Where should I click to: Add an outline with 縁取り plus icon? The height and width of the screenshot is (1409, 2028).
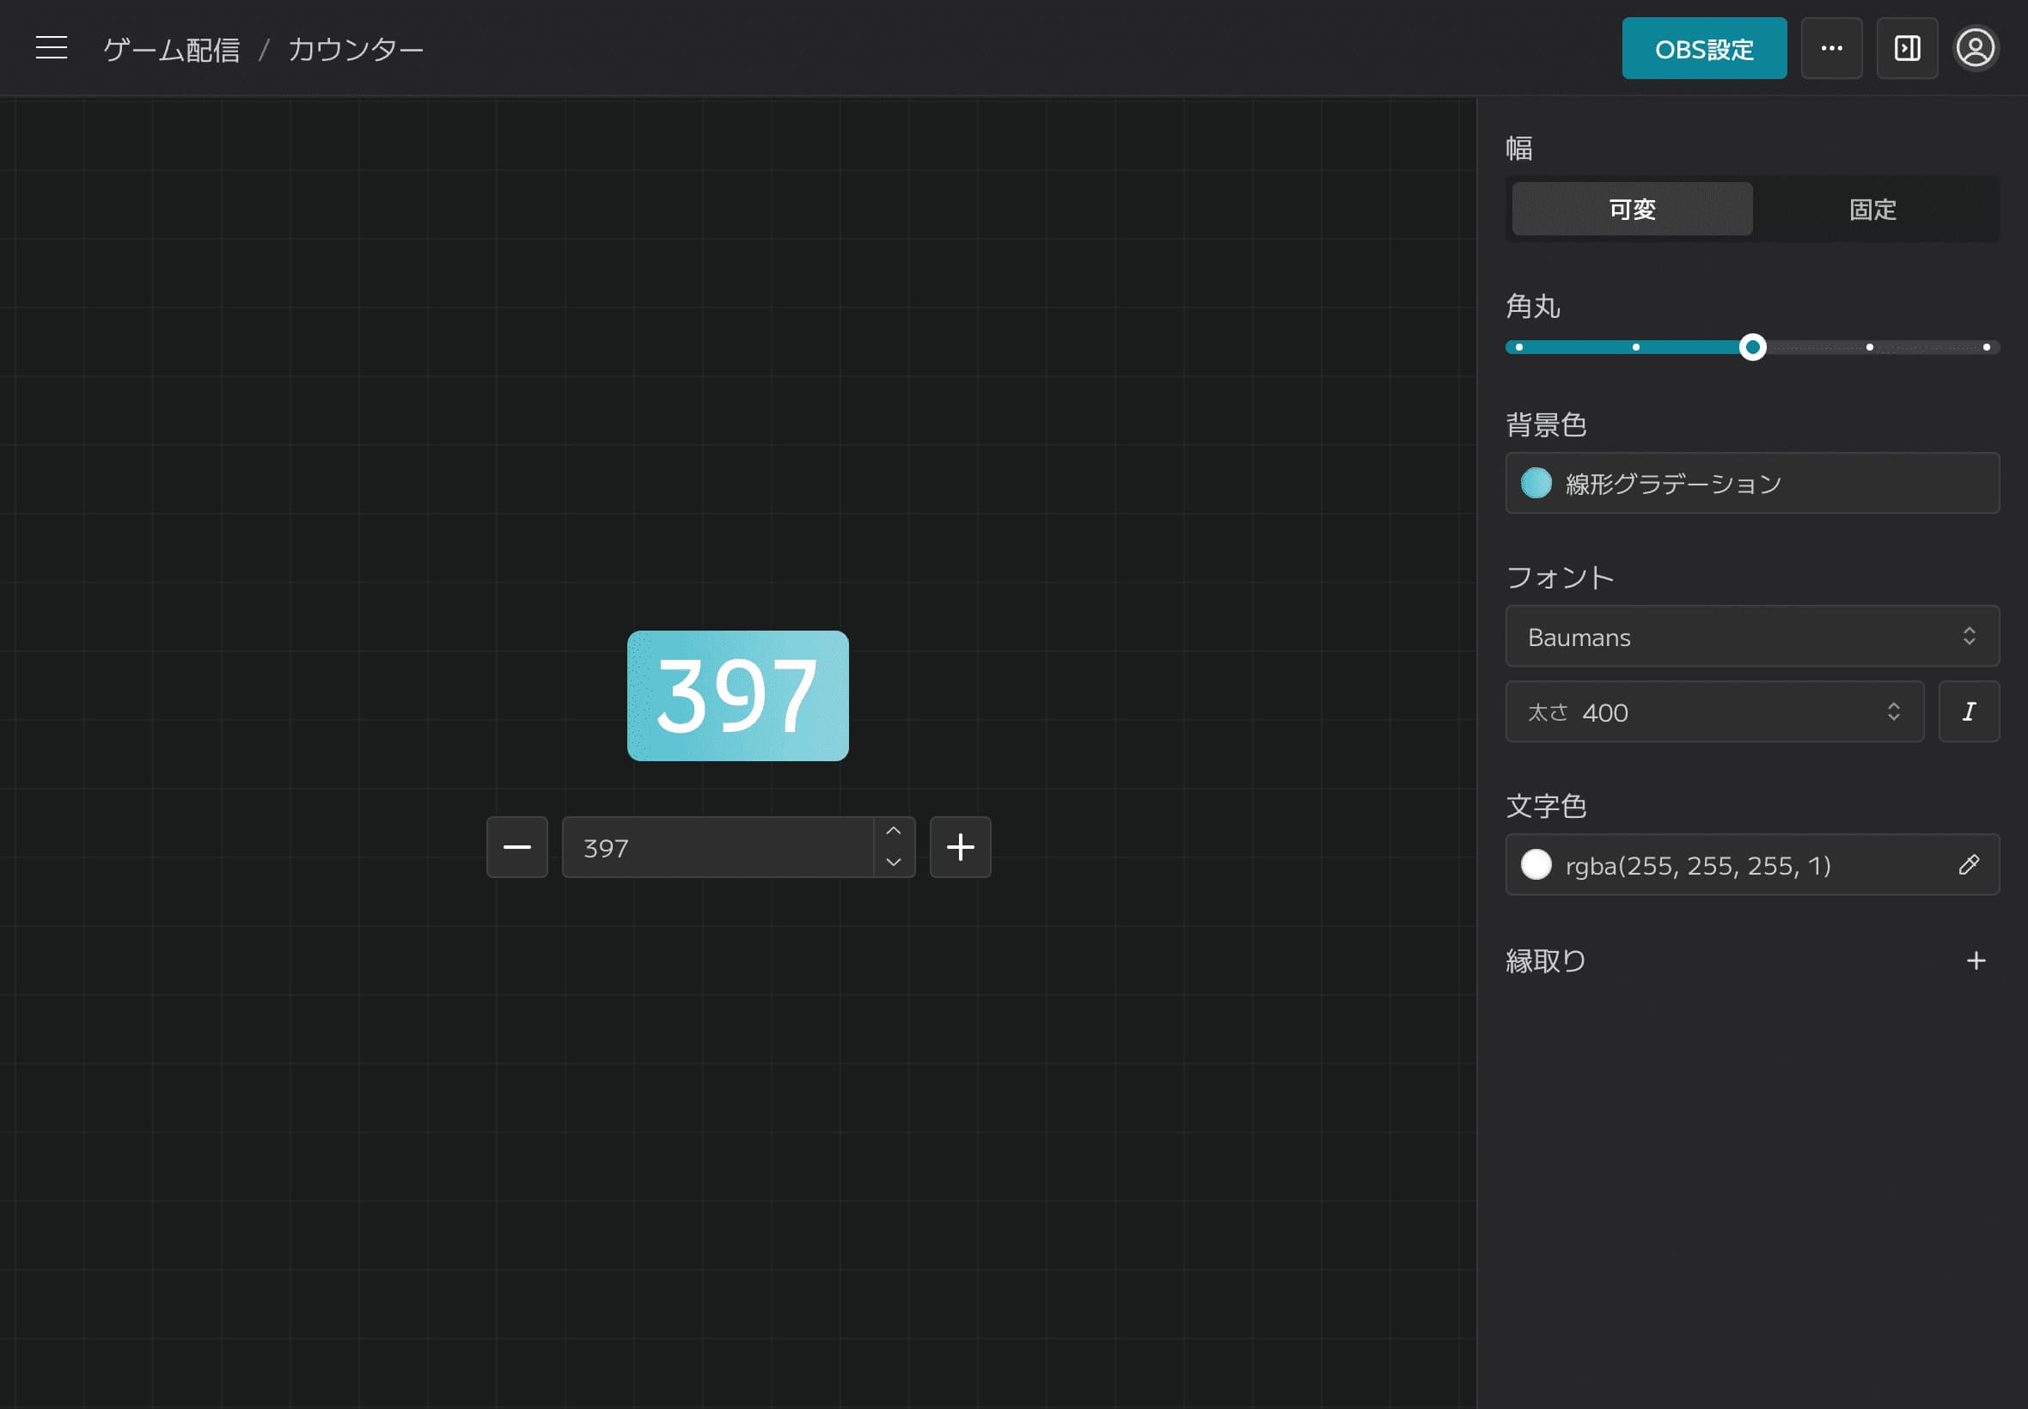coord(1976,961)
